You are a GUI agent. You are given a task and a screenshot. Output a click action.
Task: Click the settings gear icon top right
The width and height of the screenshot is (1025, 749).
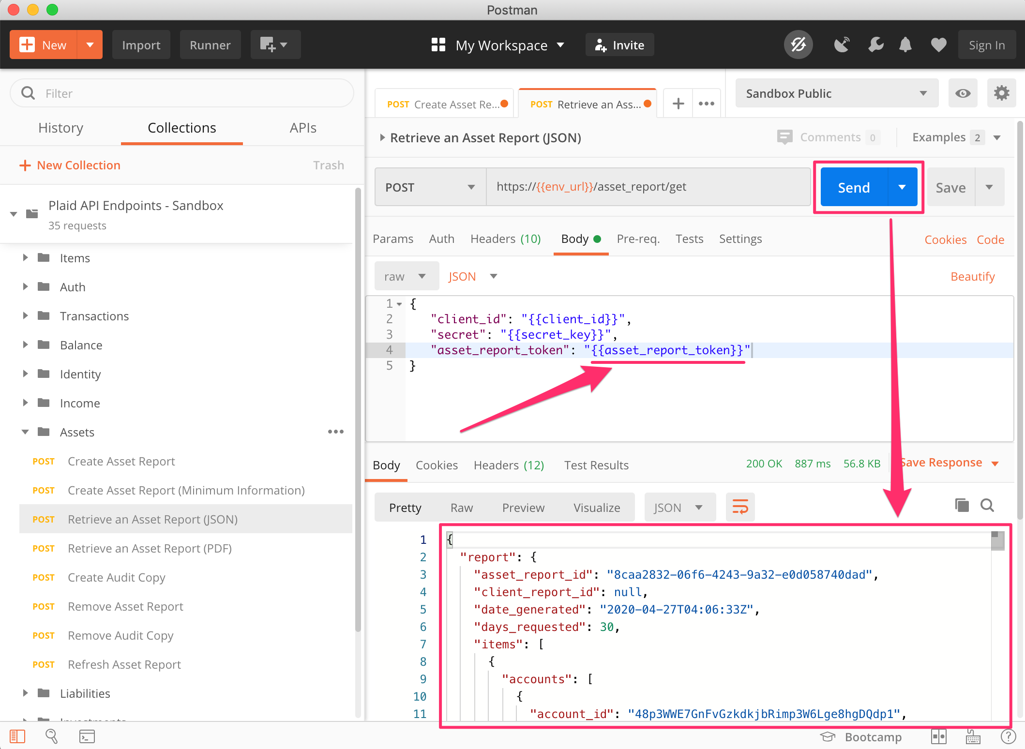pyautogui.click(x=1001, y=94)
